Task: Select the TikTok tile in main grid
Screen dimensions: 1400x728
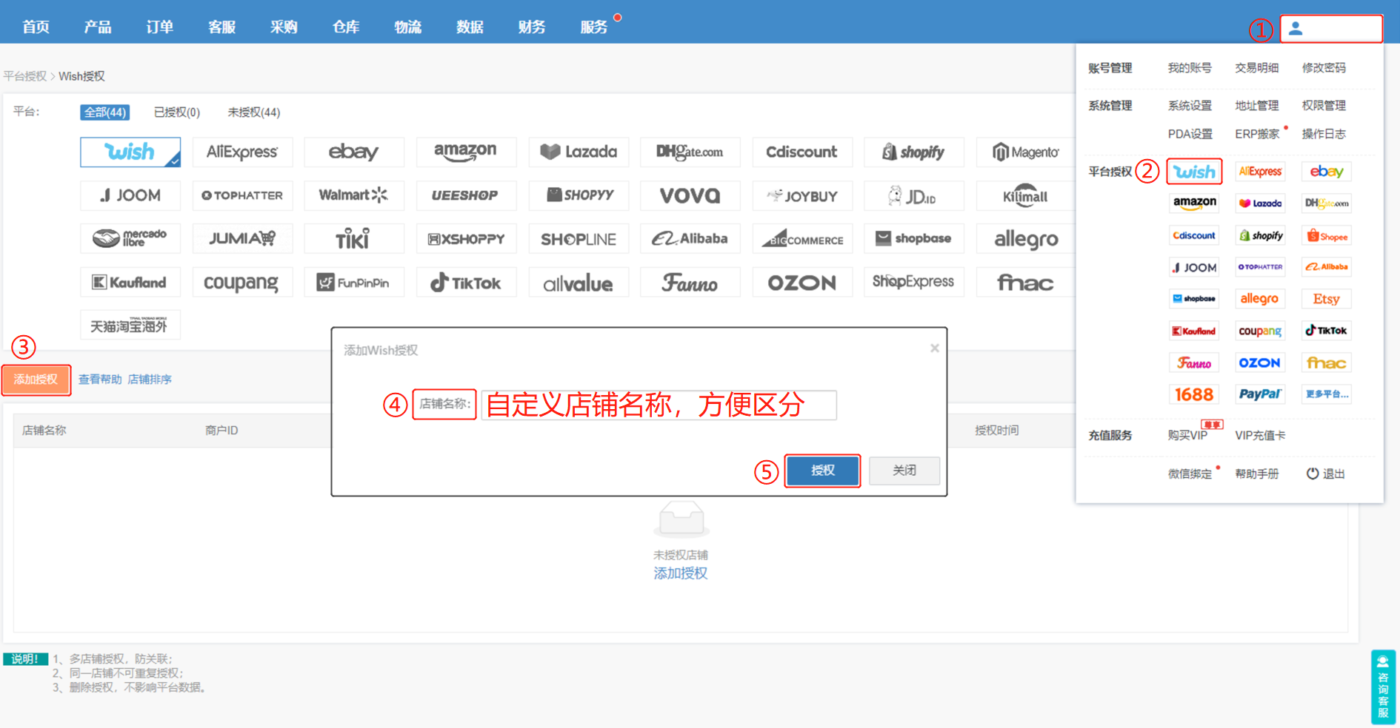Action: [x=466, y=283]
